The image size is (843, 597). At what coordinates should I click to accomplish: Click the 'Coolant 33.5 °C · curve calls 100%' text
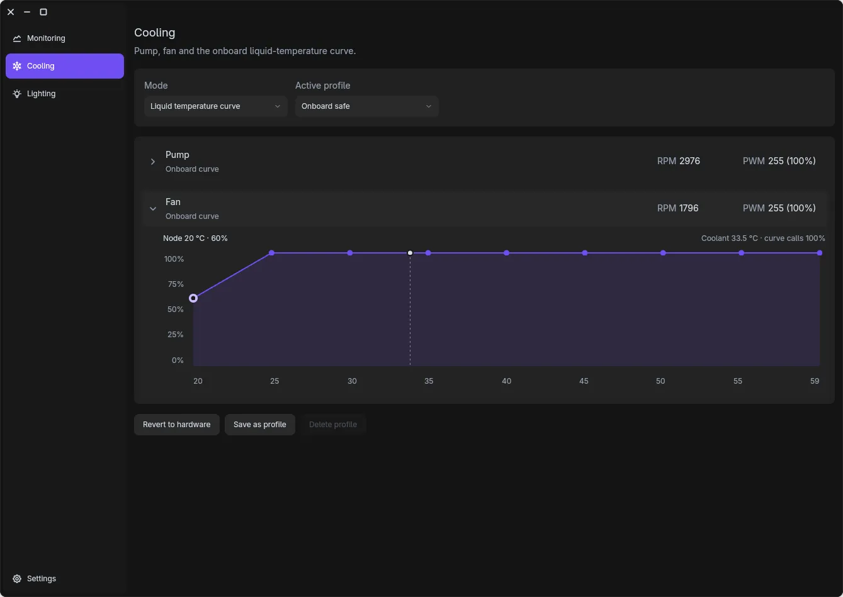763,238
